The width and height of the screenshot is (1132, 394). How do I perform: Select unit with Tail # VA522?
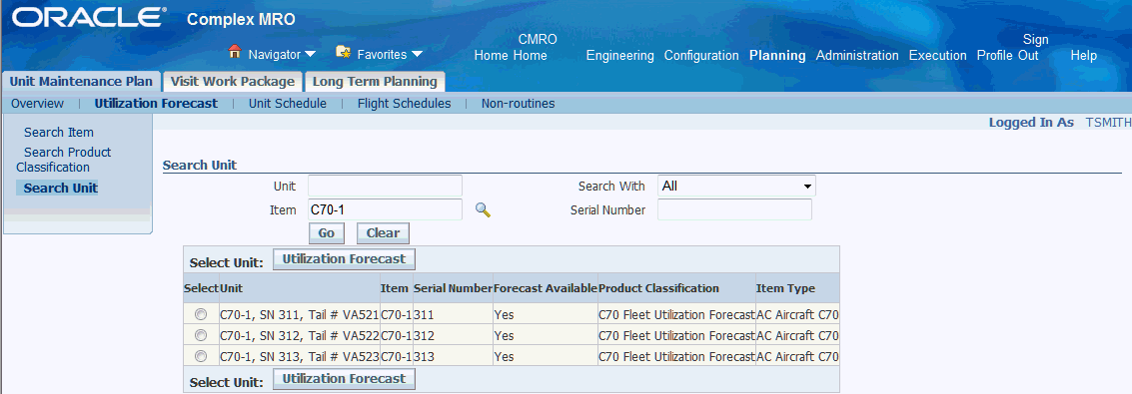pos(201,335)
